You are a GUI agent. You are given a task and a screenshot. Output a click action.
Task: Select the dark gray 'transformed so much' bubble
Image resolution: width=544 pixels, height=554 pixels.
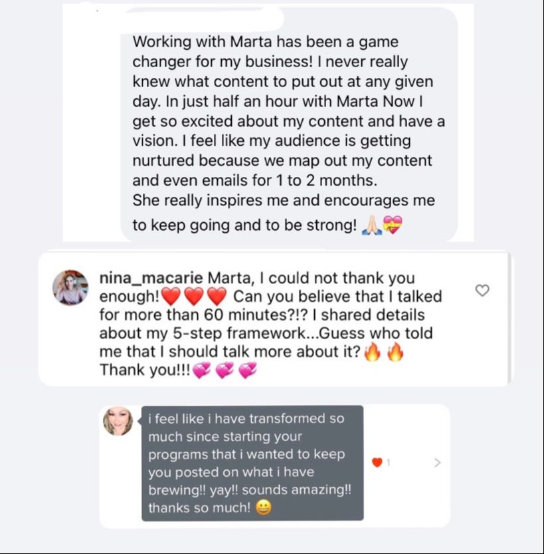click(252, 463)
